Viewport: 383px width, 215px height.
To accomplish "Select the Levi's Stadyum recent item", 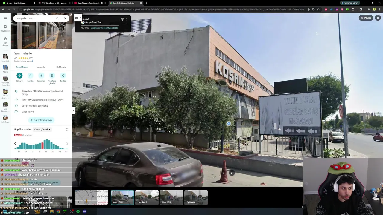I will tap(5, 94).
